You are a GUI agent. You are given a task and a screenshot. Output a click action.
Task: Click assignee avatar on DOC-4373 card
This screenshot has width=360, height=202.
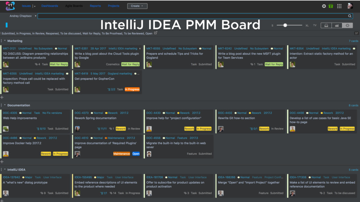point(77,129)
